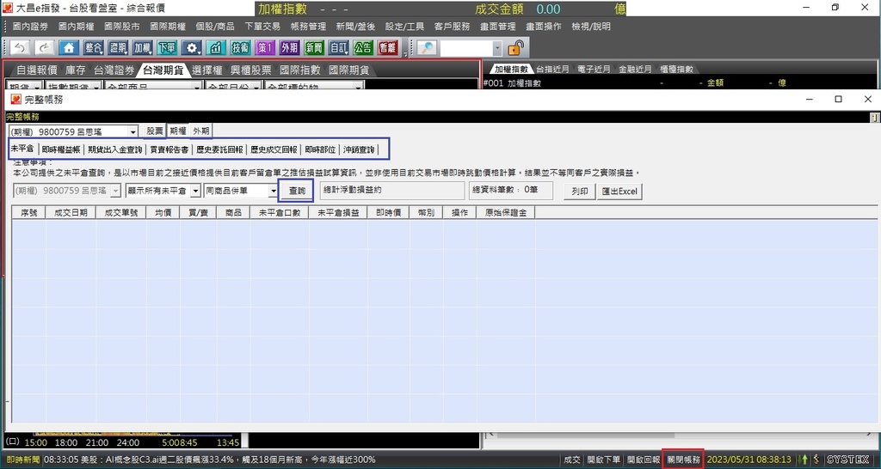Open the 下單交易 menu

tap(262, 27)
